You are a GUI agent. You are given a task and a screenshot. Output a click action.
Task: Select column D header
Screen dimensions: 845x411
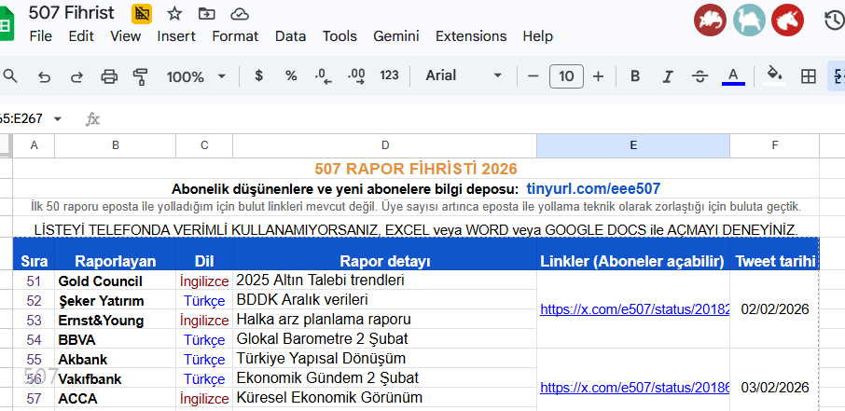pos(385,145)
